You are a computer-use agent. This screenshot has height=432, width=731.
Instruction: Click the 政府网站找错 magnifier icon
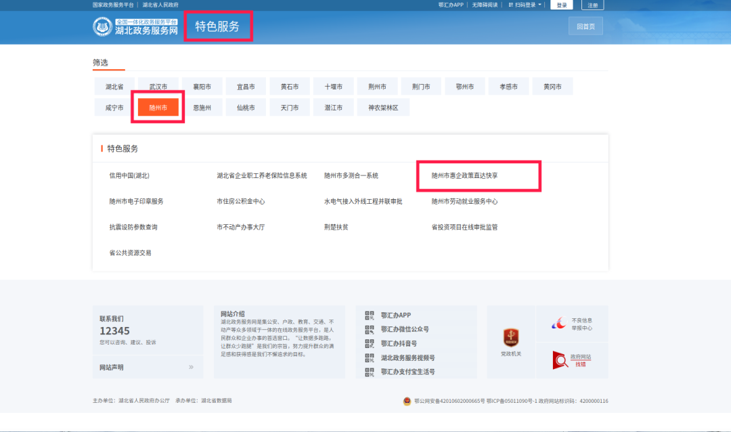coord(560,360)
